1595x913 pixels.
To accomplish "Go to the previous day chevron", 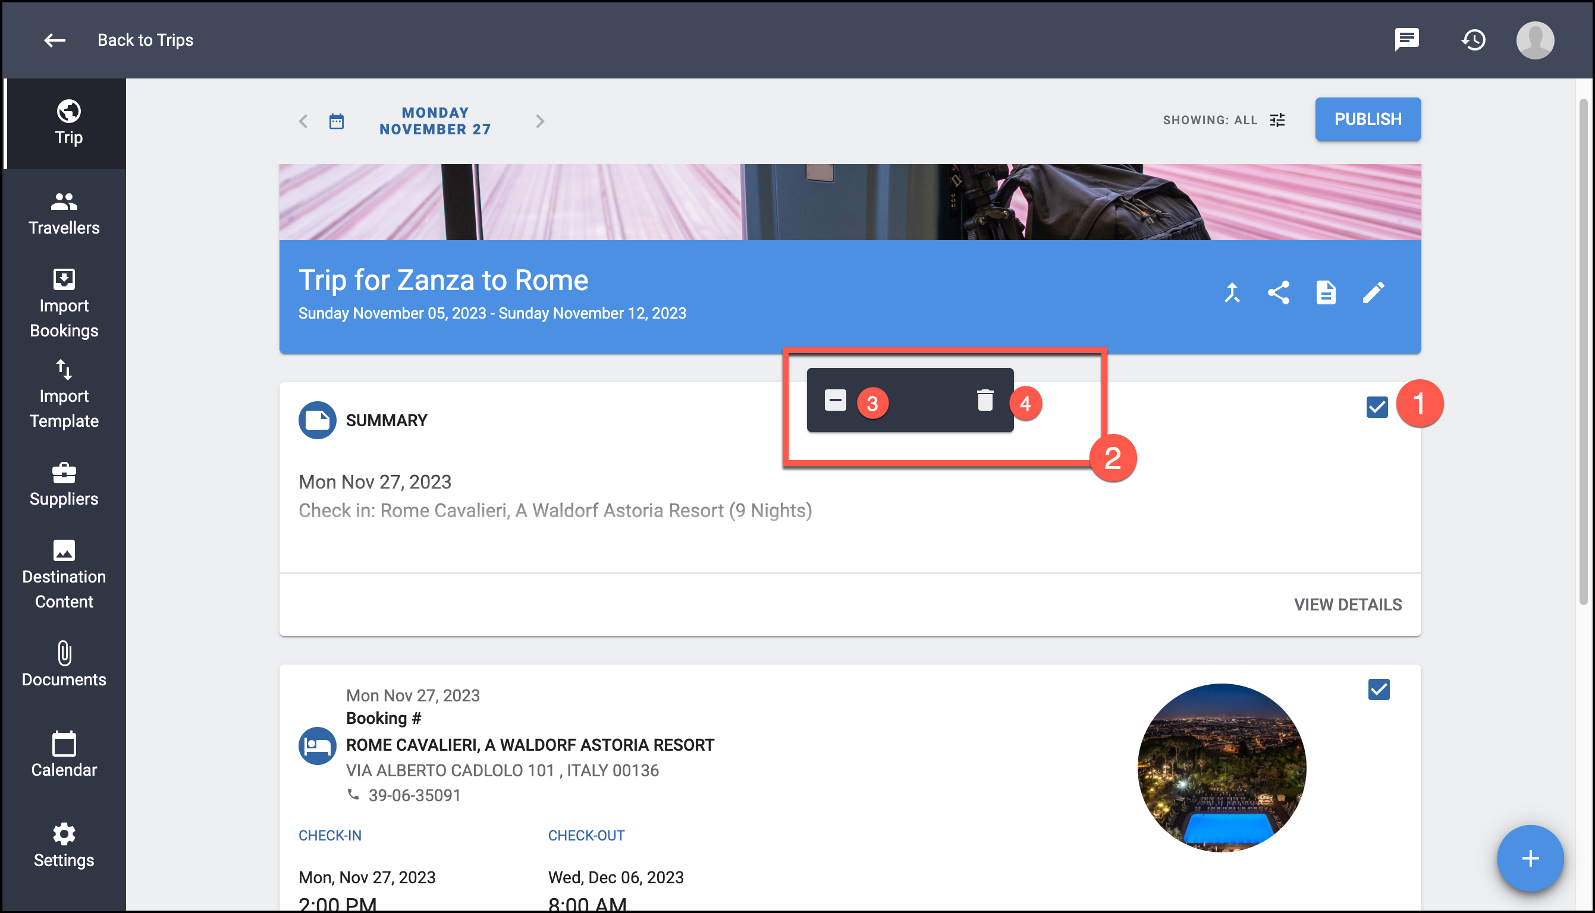I will pyautogui.click(x=303, y=121).
